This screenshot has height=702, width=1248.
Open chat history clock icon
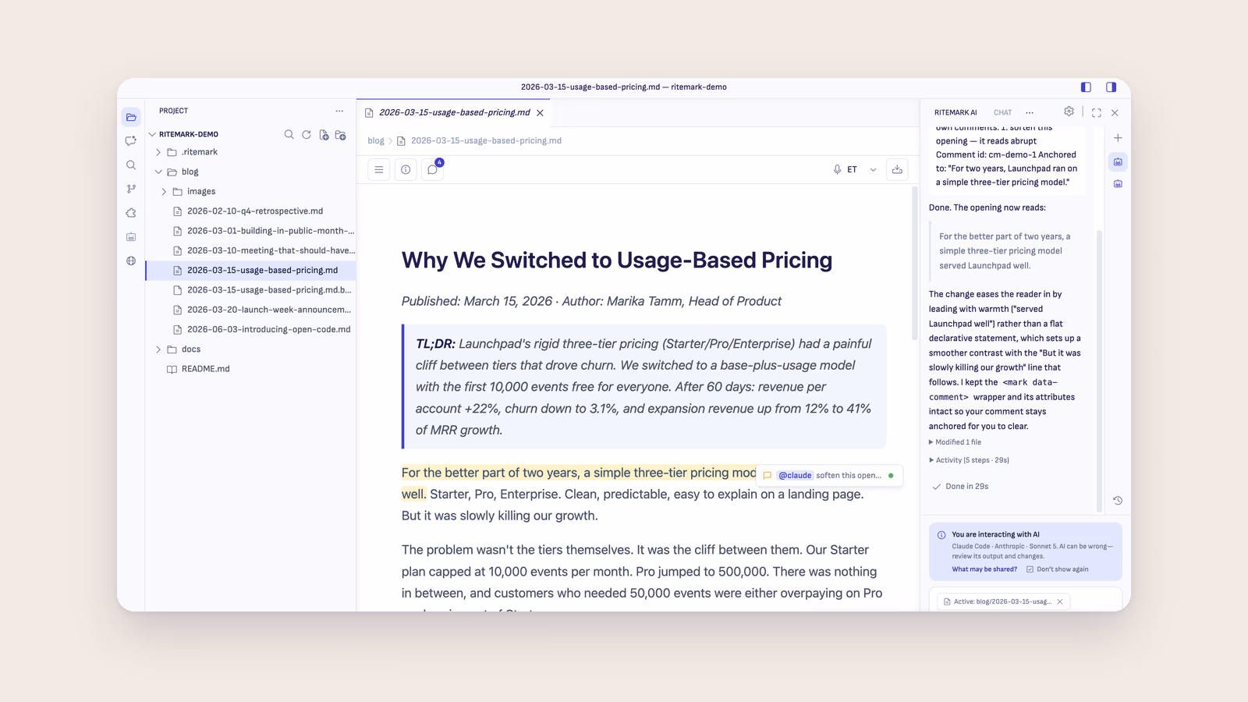(x=1118, y=501)
